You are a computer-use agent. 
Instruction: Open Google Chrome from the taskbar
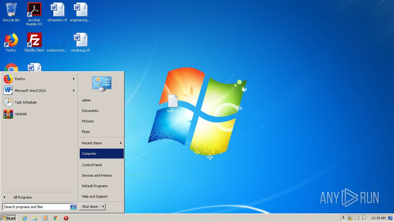[x=56, y=218]
